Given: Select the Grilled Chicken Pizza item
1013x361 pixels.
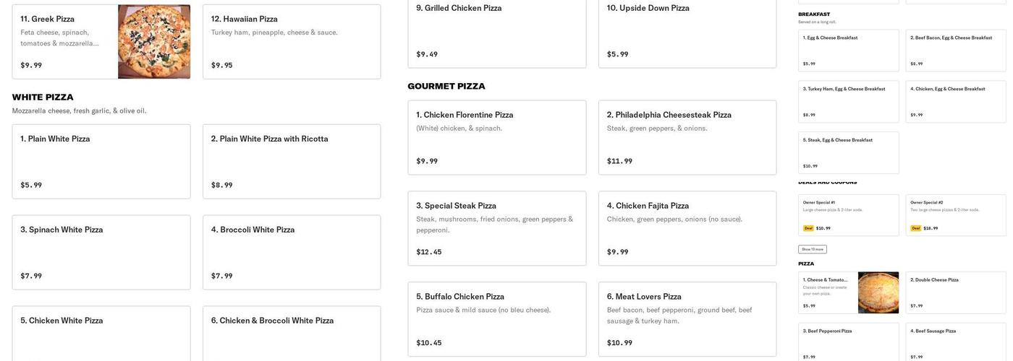Looking at the screenshot, I should click(x=496, y=32).
